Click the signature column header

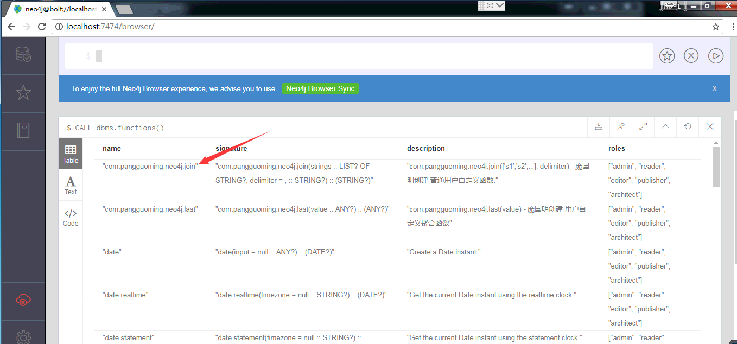[x=231, y=148]
